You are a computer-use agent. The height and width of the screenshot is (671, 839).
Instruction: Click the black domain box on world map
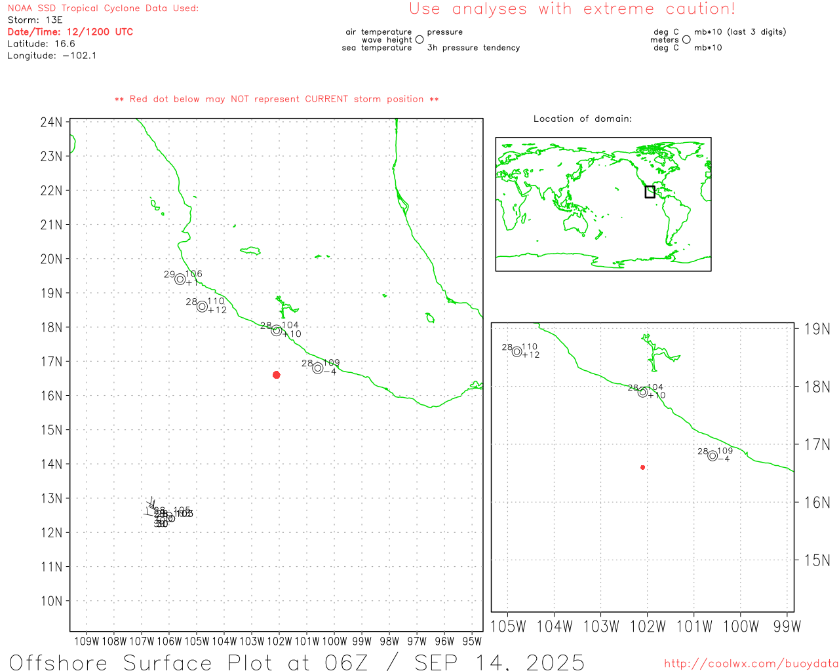[x=650, y=192]
